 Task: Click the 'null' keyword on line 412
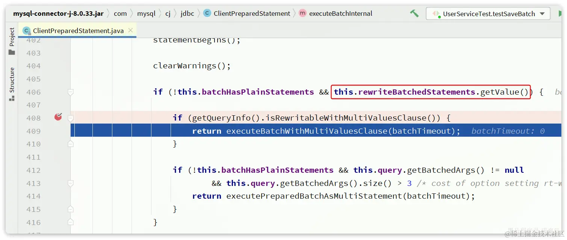pos(514,170)
